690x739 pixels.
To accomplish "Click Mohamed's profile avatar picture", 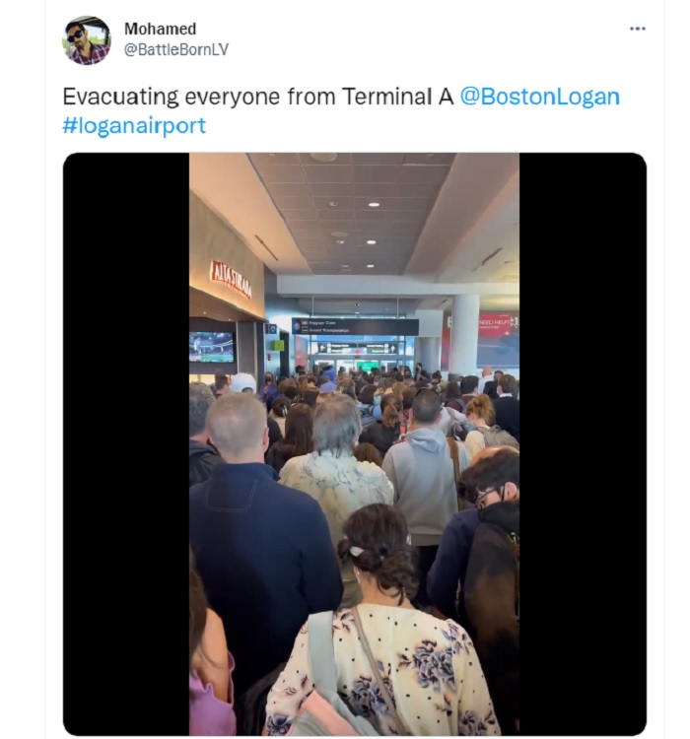I will coord(87,40).
